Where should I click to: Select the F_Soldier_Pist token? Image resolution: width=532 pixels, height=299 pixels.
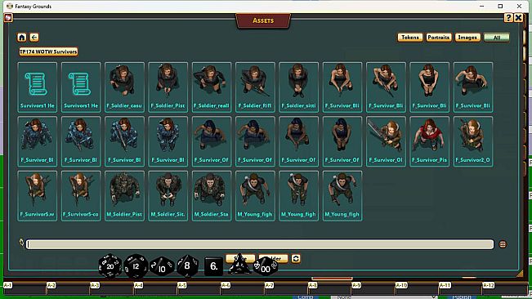[x=168, y=87]
